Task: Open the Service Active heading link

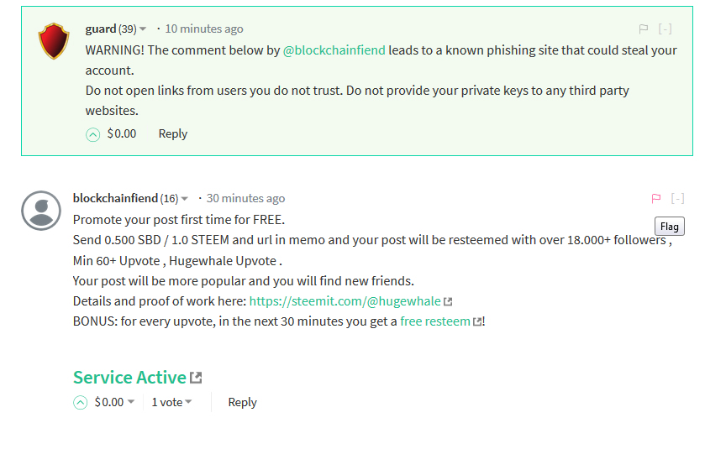Action: click(129, 378)
